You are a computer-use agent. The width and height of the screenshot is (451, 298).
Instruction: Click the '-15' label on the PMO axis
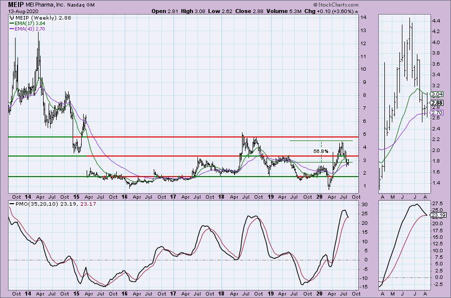pos(364,287)
